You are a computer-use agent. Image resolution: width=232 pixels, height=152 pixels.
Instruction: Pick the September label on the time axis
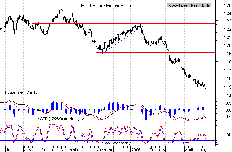coord(70,150)
